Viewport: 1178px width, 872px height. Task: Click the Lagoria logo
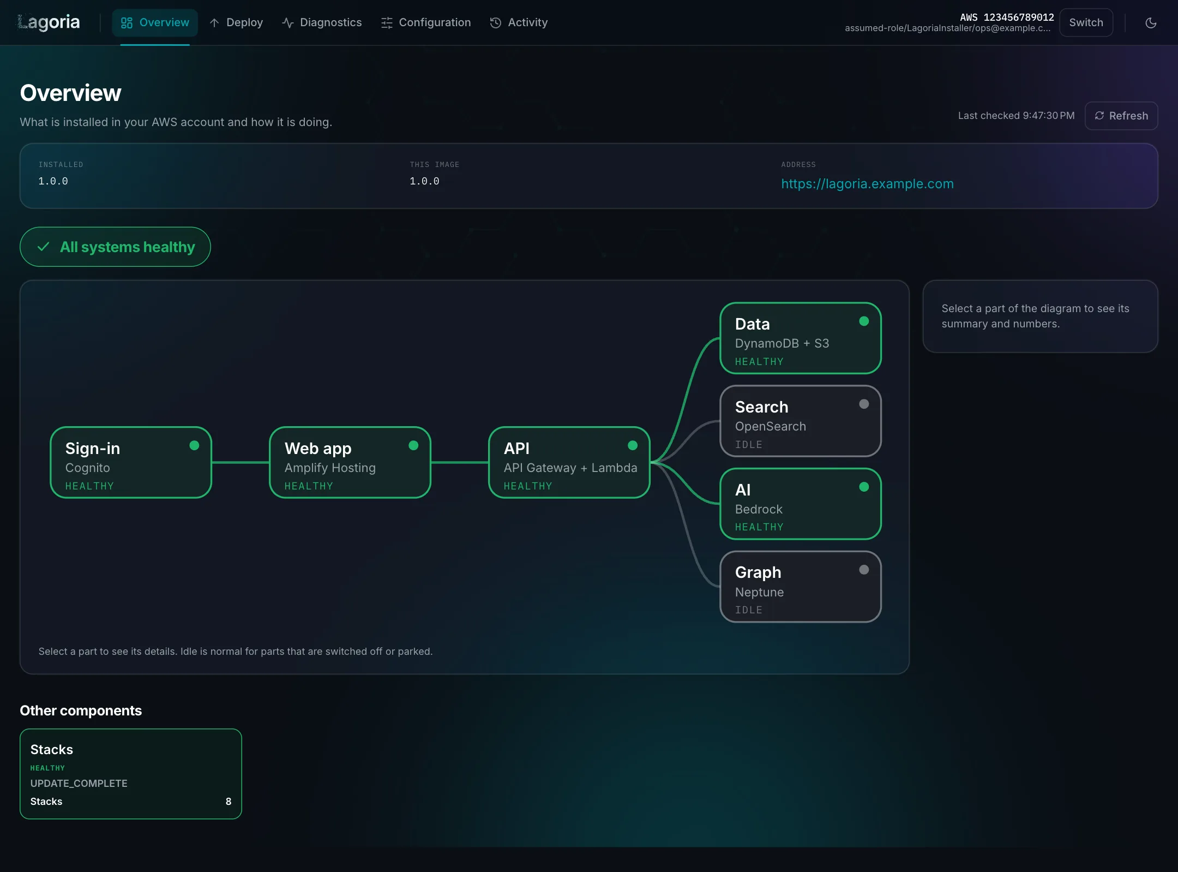tap(49, 22)
